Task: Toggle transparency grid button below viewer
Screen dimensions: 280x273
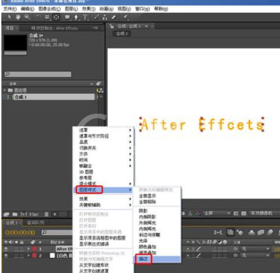Action: [244, 214]
